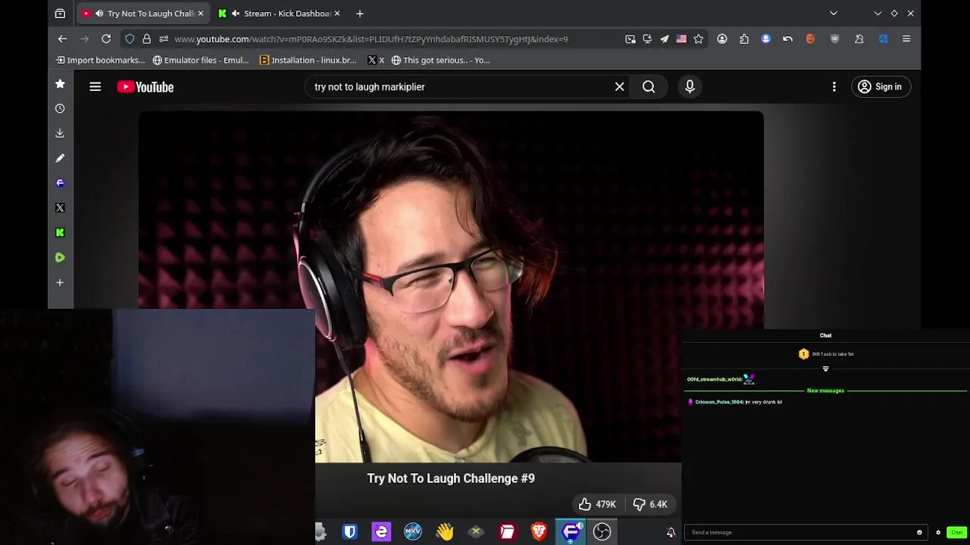Open the blue square extension icon
Viewport: 970px width, 545px height.
(884, 39)
